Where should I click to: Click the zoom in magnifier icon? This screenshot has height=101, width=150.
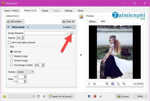coord(107,84)
